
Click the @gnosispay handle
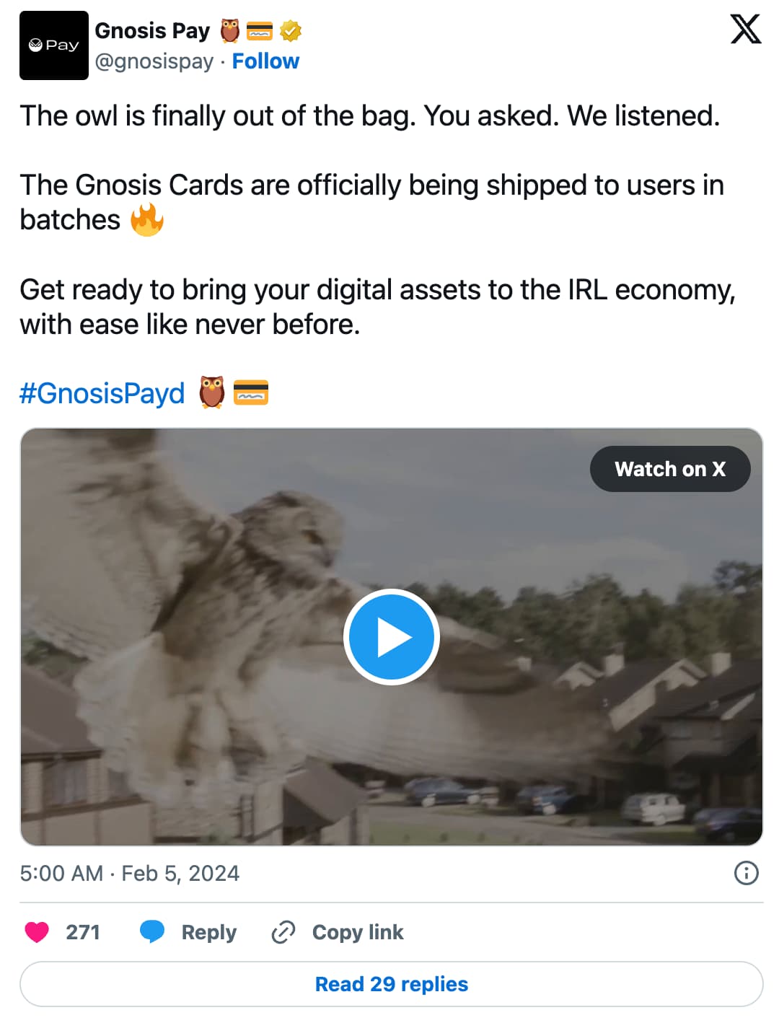pos(154,61)
